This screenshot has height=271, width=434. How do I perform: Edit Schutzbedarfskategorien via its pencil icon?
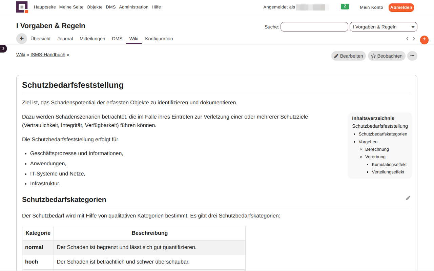[x=408, y=198]
